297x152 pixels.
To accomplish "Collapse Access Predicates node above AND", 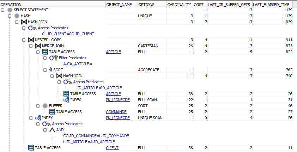I will 38,124.
